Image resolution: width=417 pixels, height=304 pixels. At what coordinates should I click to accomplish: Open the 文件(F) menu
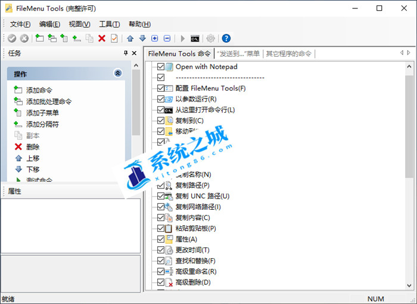click(20, 24)
